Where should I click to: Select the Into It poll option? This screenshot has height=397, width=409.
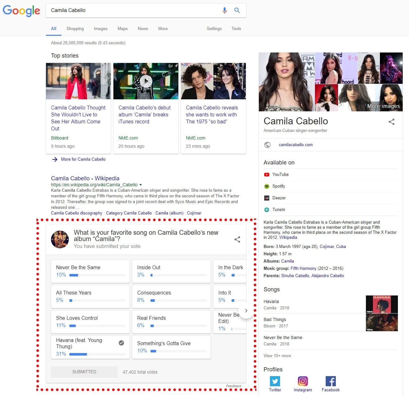click(x=230, y=297)
